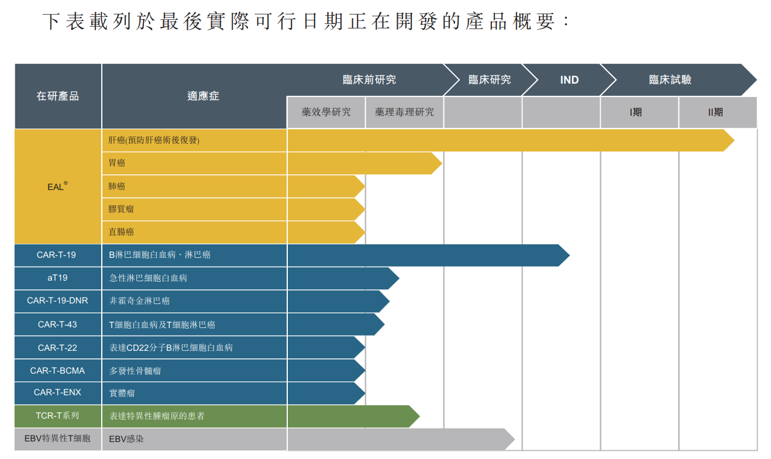
Task: Click the CAR-T-19-DNR product cell
Action: (58, 301)
